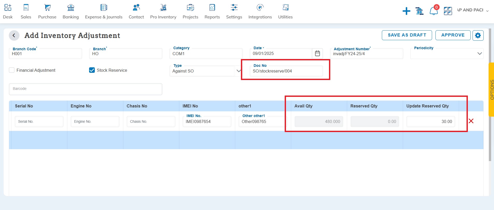Click the back arrow beside Add Inventory Adjustment
Viewport: 494px width, 210px height.
tap(14, 35)
